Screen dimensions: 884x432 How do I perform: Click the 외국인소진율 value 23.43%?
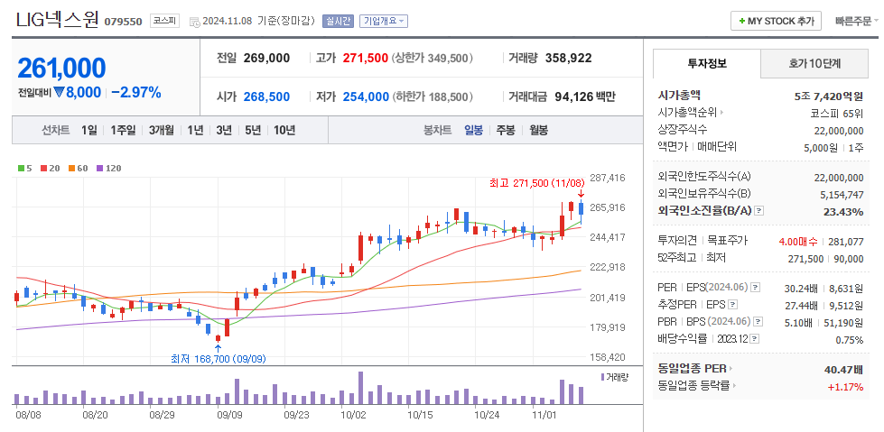click(842, 212)
